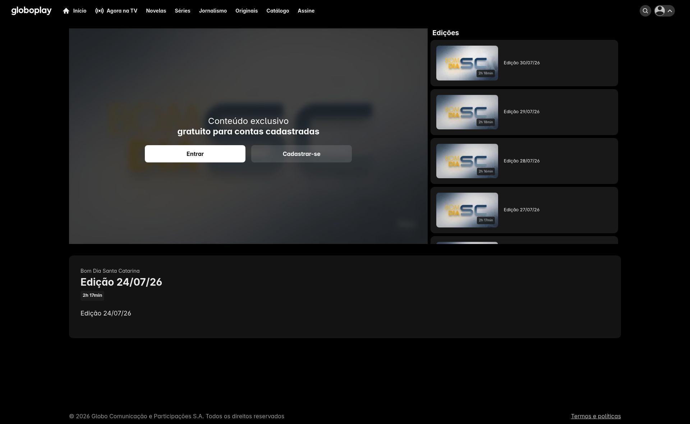
Task: Select the Edição 30/07/26 title text
Action: click(522, 63)
